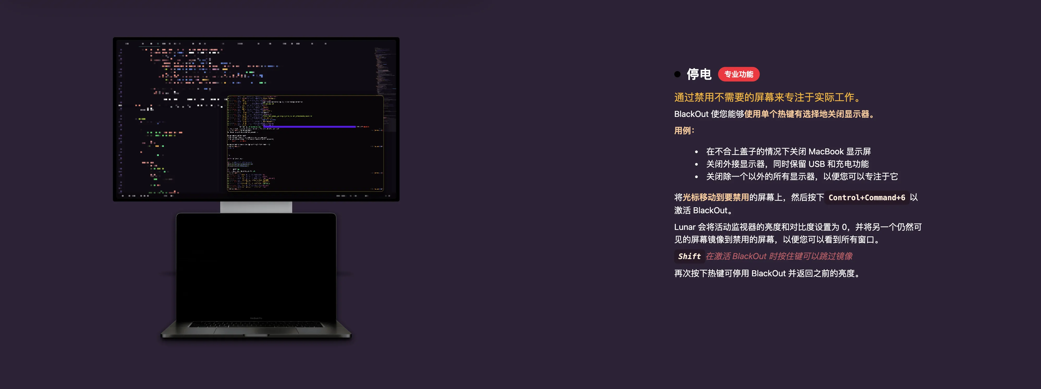Click the MacBook trackpad
This screenshot has height=389, width=1041.
[256, 331]
